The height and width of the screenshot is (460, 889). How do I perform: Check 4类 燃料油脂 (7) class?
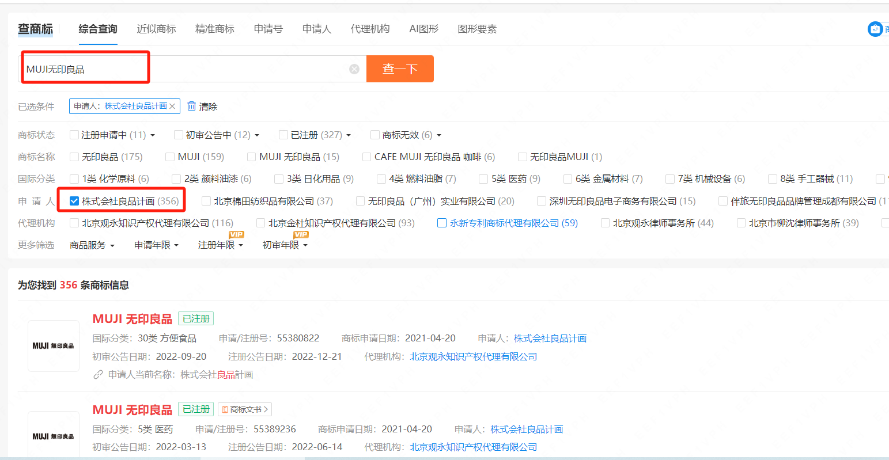click(381, 179)
